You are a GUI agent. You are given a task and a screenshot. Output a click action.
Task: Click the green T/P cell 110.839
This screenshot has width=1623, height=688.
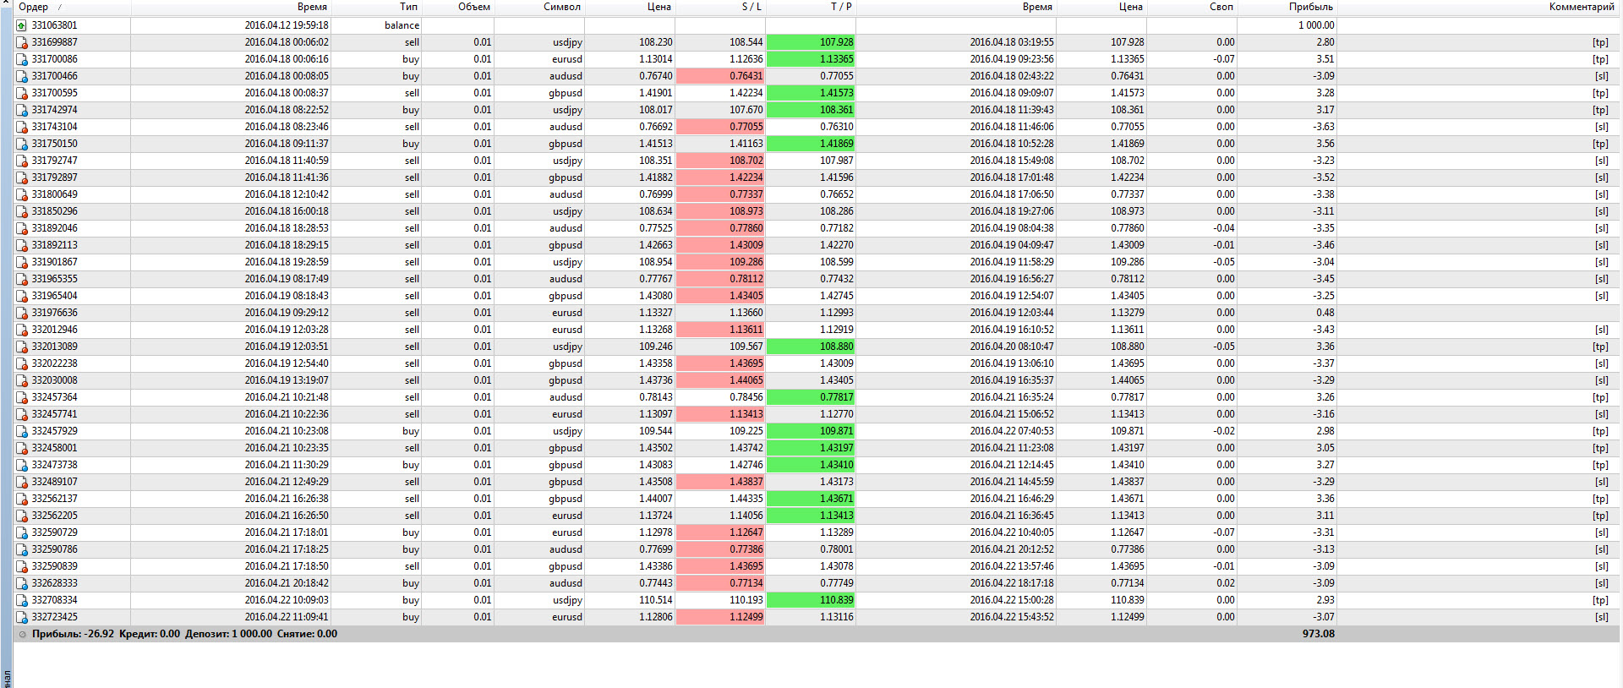(x=811, y=600)
